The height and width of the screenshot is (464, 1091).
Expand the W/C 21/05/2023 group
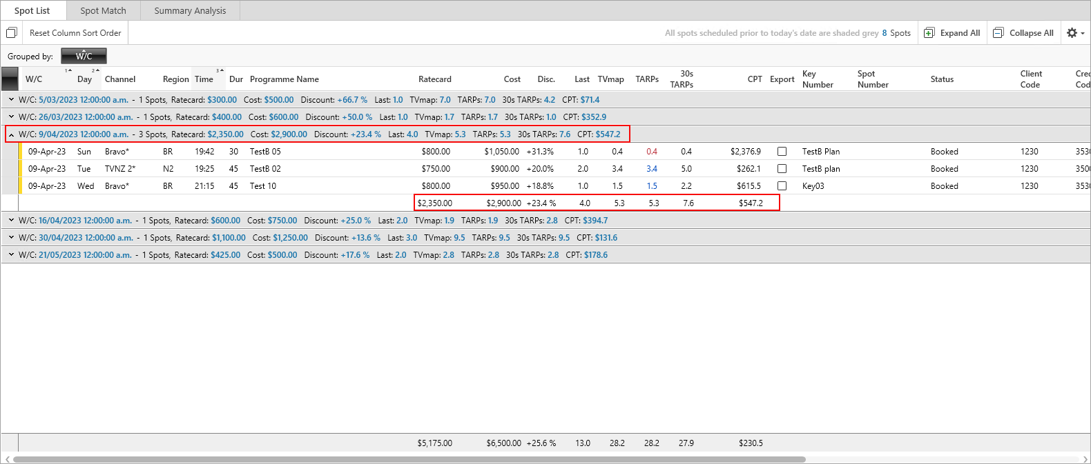point(11,255)
